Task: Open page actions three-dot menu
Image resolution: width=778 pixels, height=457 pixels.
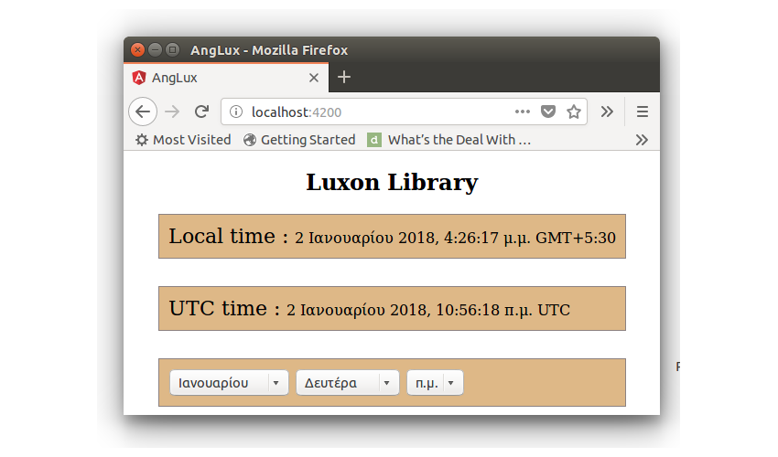Action: (523, 112)
